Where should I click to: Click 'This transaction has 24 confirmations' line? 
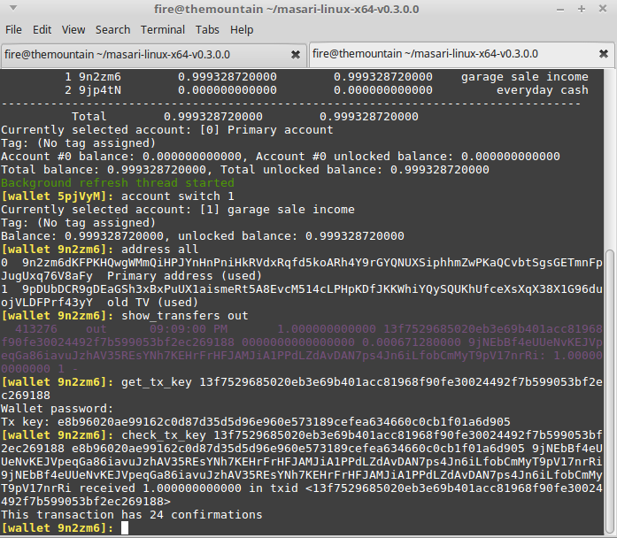(x=131, y=515)
